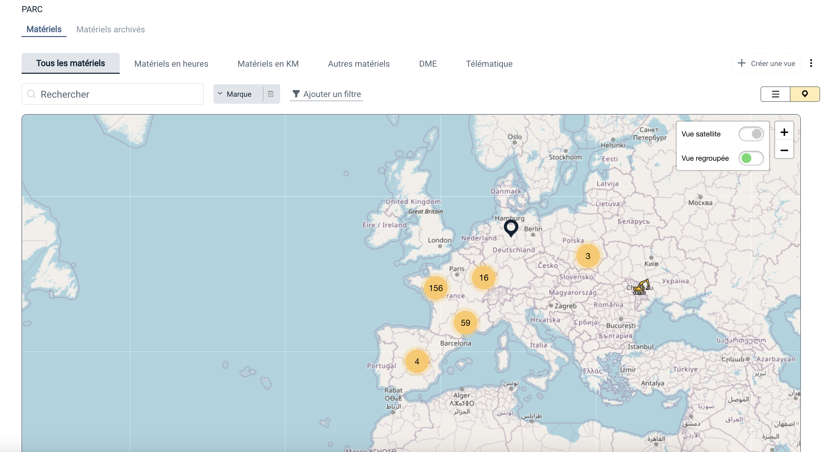Open the 156 cluster over western France
The width and height of the screenshot is (822, 452).
[x=436, y=288]
